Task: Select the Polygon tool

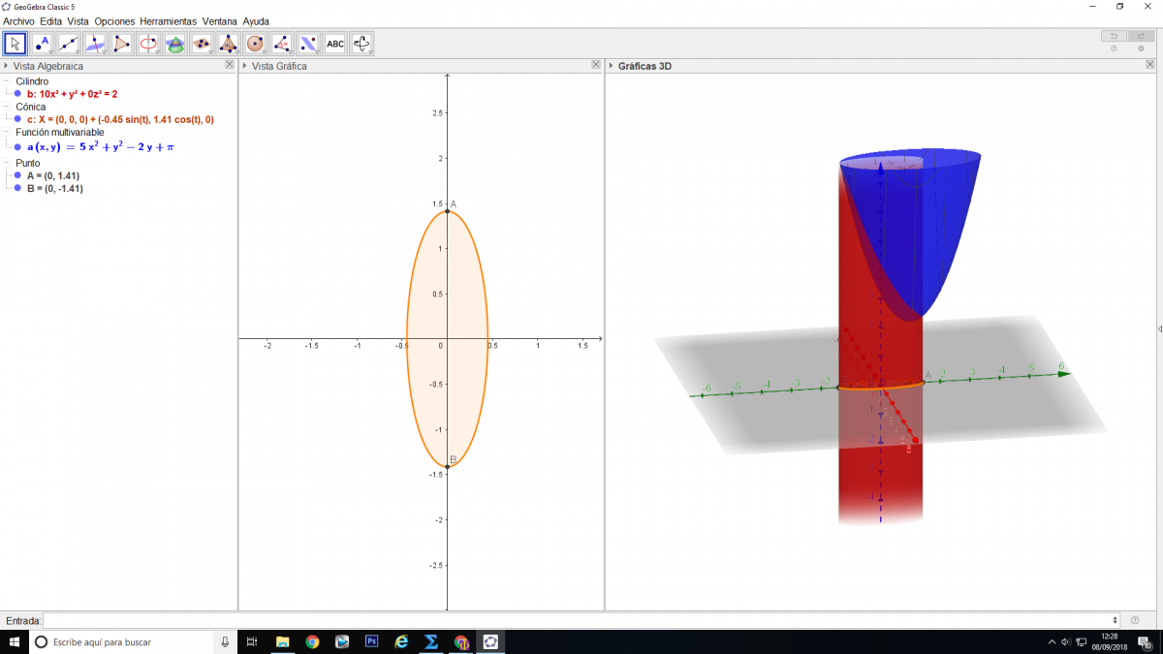Action: pos(121,44)
